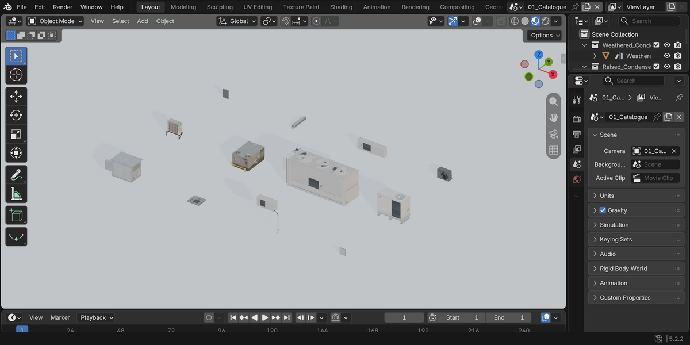Click the Z axis on navigation gizmo
The image size is (690, 345).
(x=539, y=55)
